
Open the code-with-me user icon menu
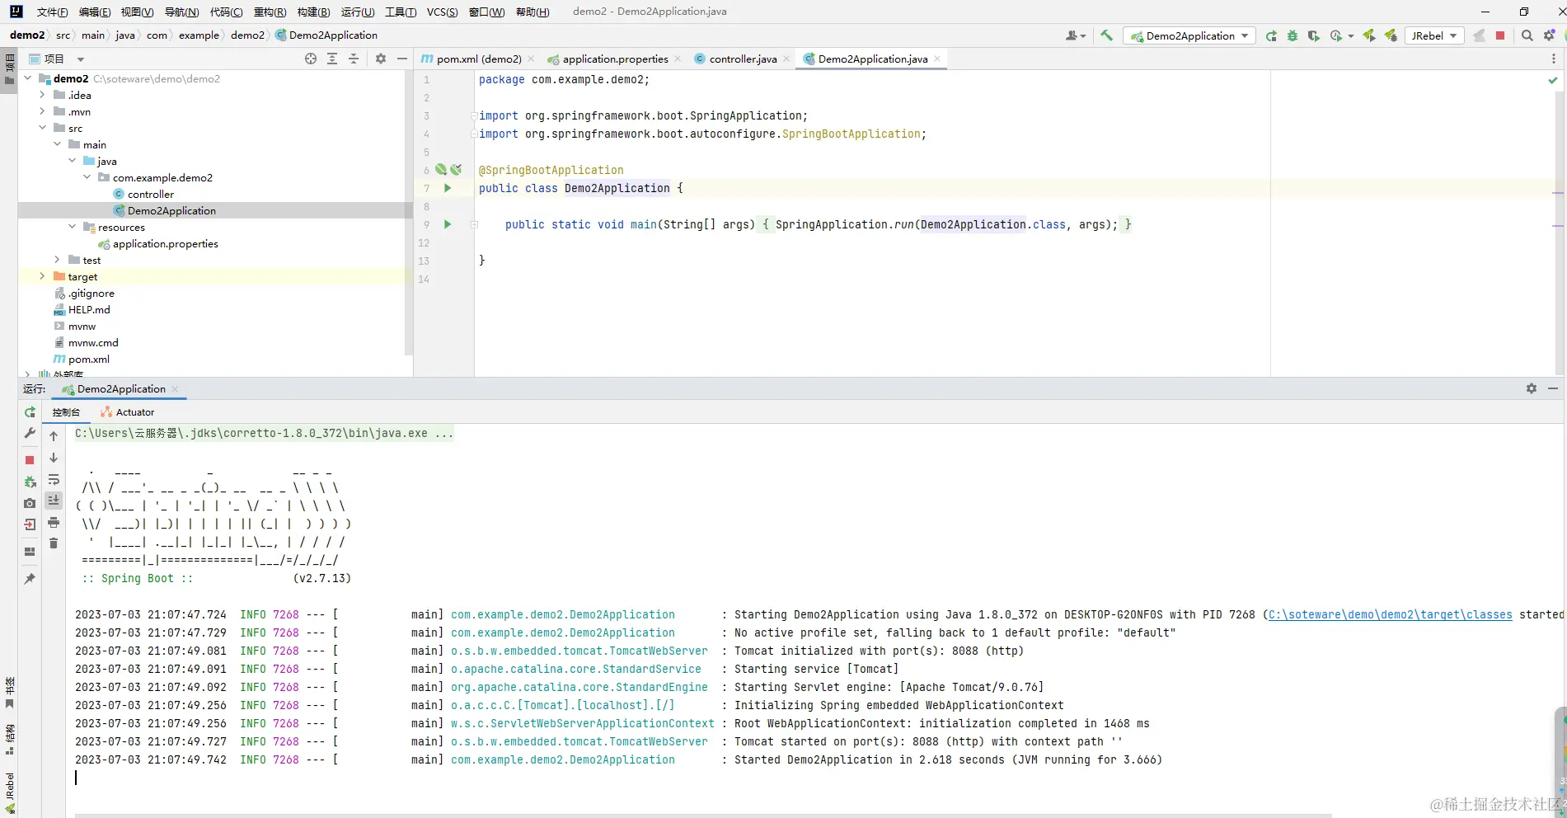[1075, 35]
